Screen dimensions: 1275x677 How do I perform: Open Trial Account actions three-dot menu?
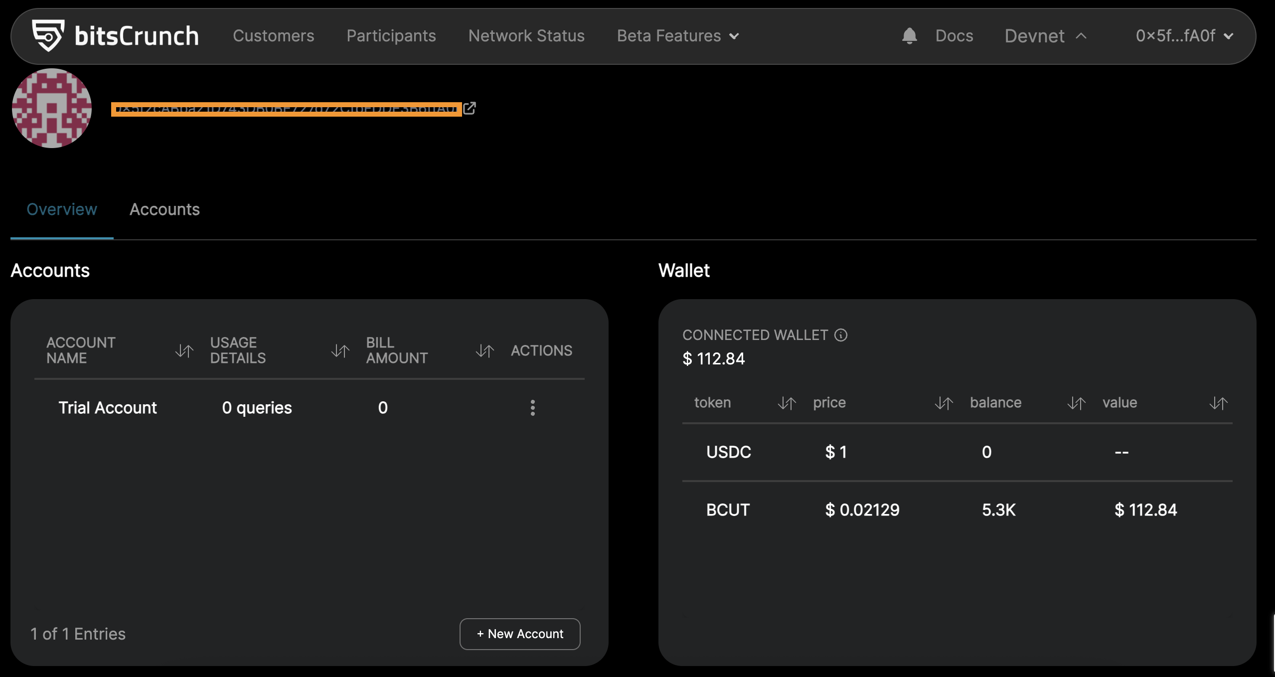click(x=533, y=408)
